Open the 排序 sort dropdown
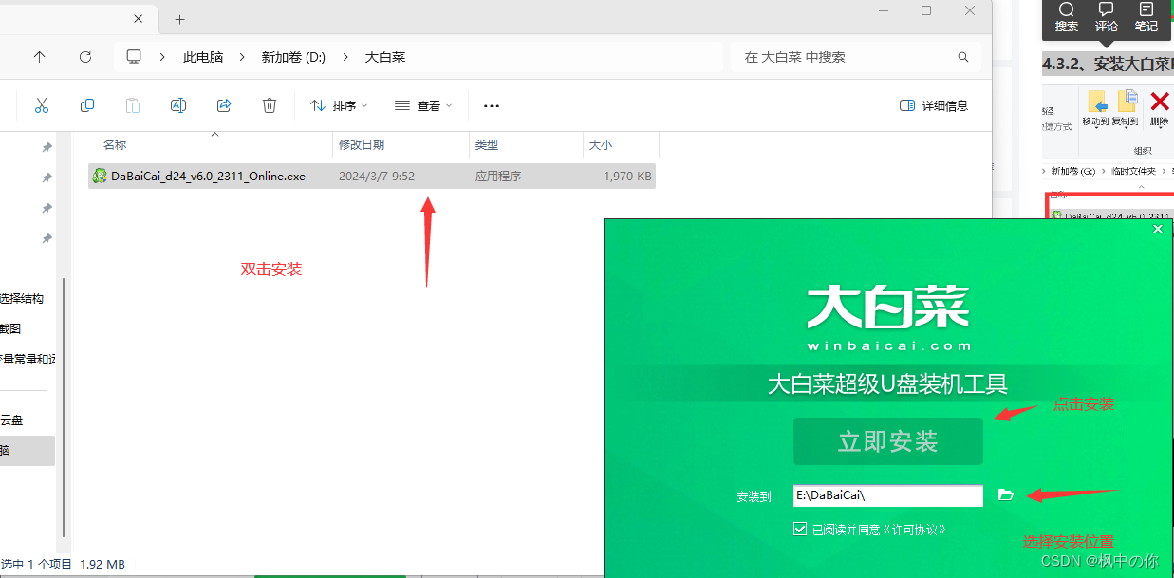The height and width of the screenshot is (578, 1174). coord(339,105)
